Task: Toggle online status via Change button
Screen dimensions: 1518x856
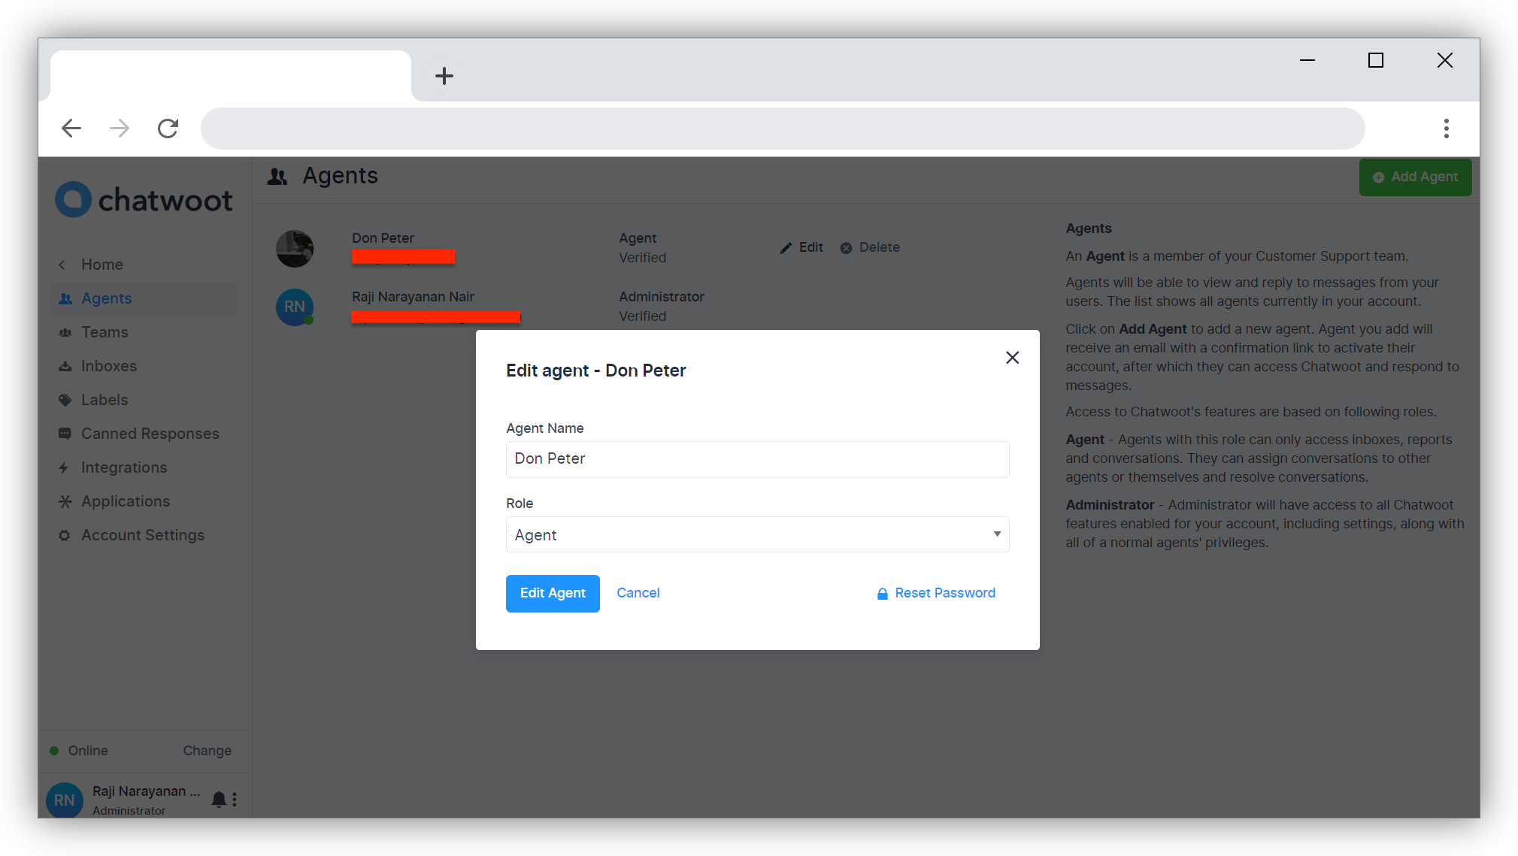Action: 207,749
